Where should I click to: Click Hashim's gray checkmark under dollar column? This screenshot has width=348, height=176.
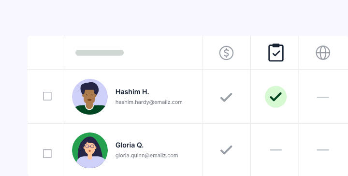pos(226,97)
